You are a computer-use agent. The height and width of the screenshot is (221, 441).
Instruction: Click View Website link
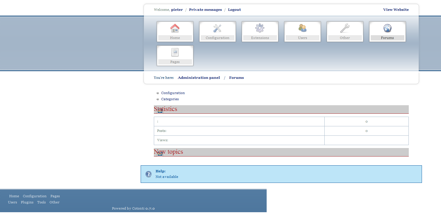(x=396, y=10)
